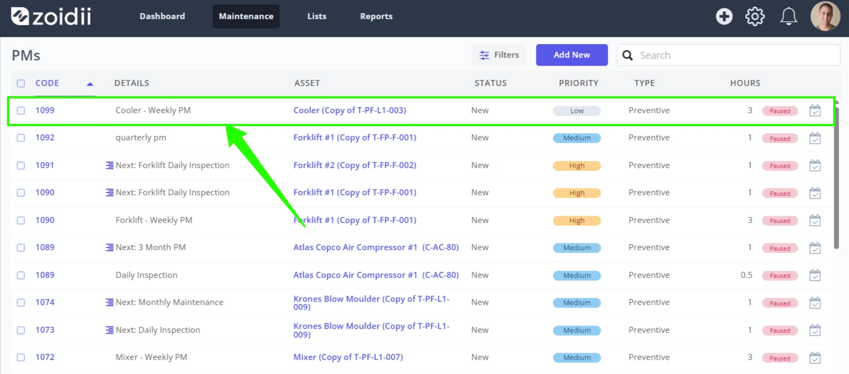Open calendar icon for Forklift - Weekly PM
849x374 pixels.
coord(815,220)
